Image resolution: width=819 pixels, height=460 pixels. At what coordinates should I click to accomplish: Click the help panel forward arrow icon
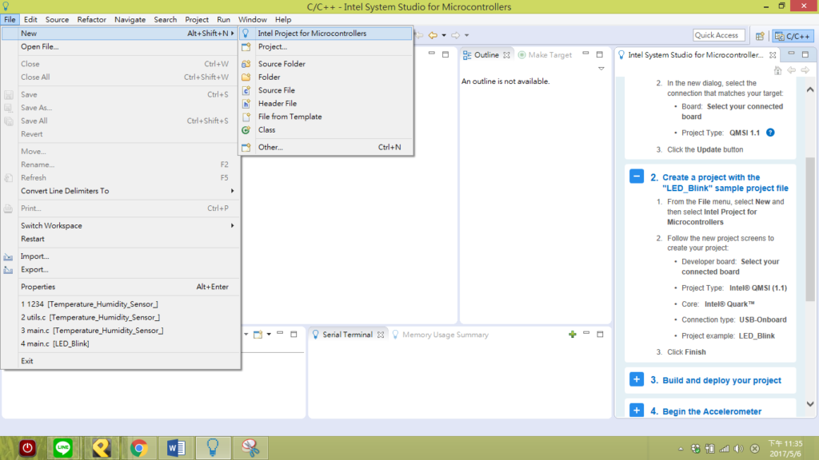point(805,70)
